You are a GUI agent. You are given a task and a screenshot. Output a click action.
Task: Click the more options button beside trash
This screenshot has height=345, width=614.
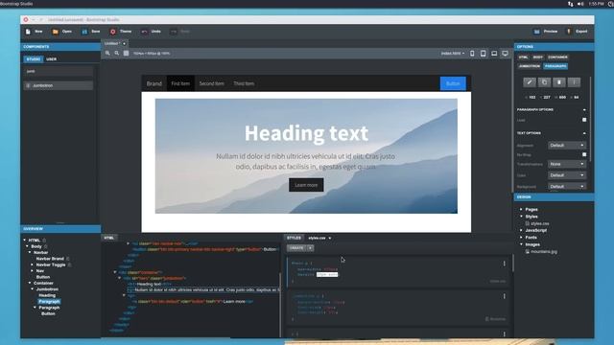pyautogui.click(x=574, y=82)
